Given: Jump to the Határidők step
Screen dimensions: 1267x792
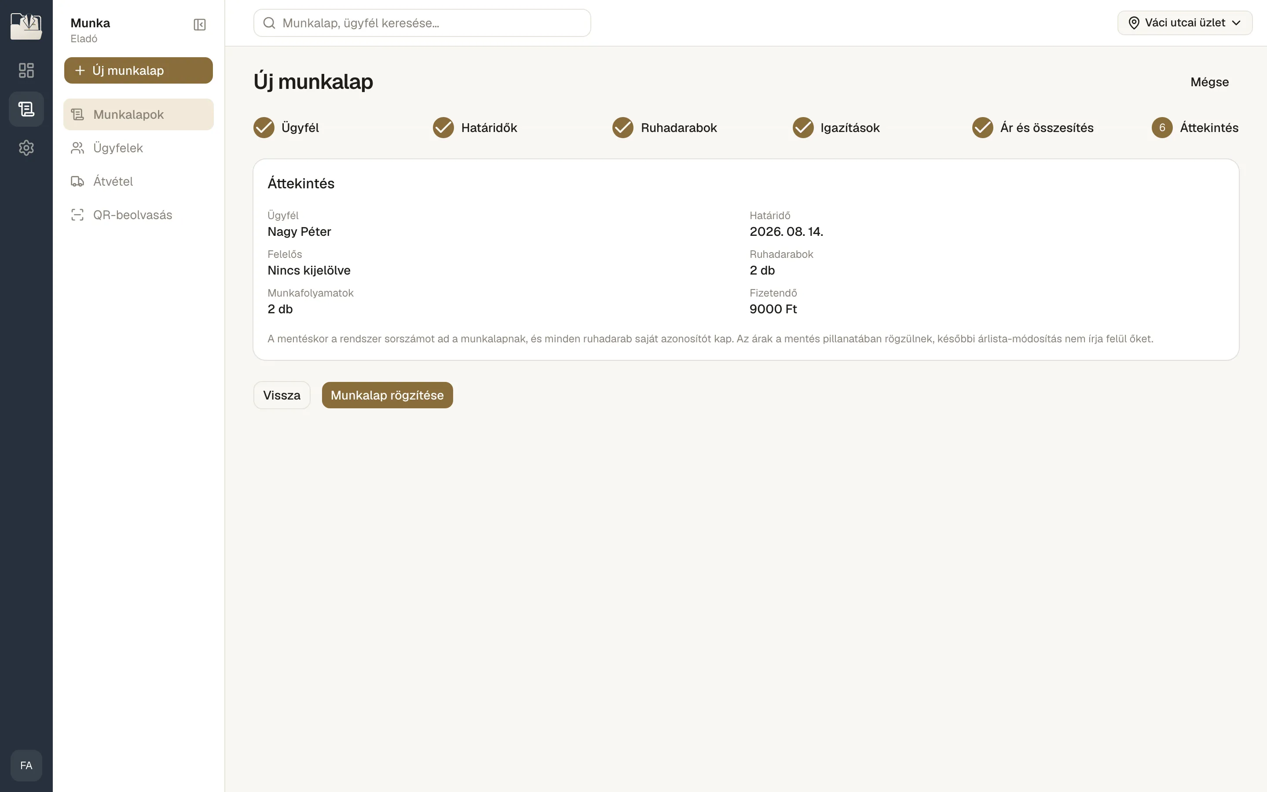Looking at the screenshot, I should pos(475,128).
